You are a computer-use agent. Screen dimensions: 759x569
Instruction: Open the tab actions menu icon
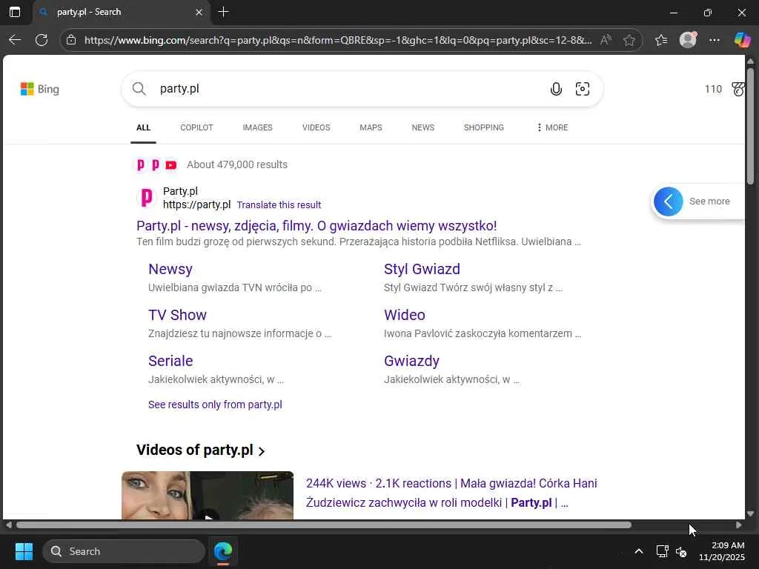(15, 12)
